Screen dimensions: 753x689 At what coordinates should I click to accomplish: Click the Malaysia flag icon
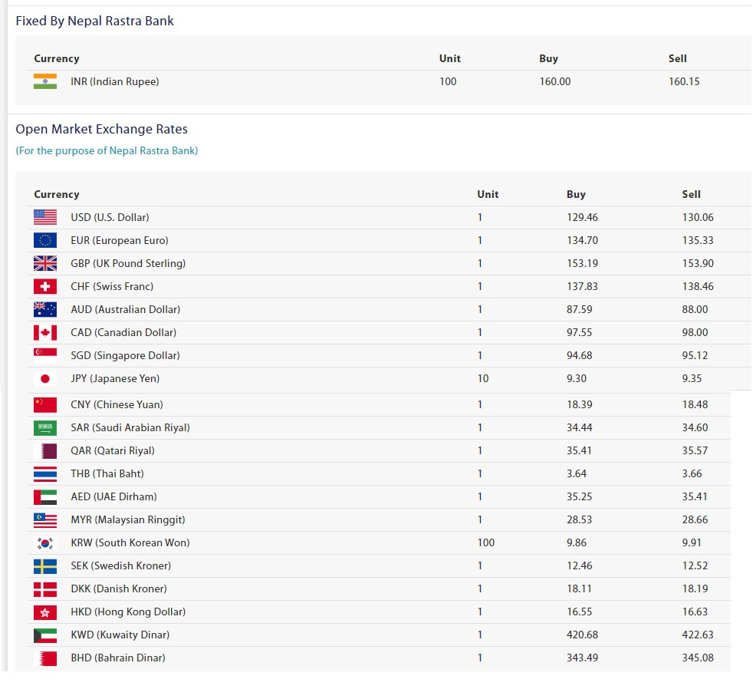(x=45, y=520)
